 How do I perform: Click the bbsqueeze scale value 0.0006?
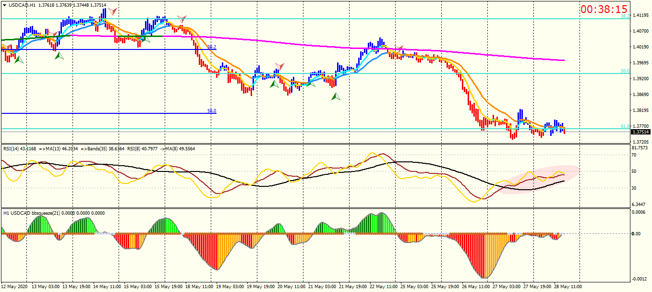[640, 212]
